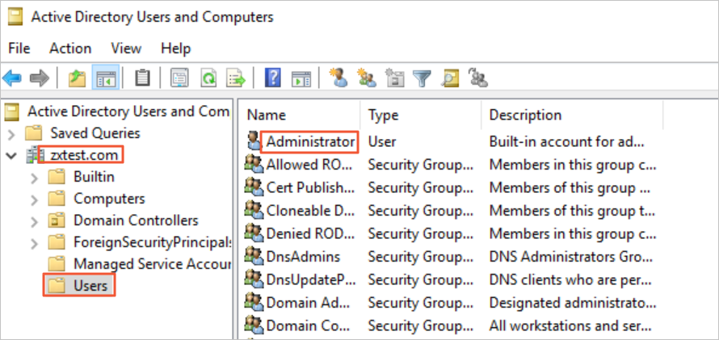The image size is (719, 340).
Task: Click the Cert Publish... group icon
Action: (254, 187)
